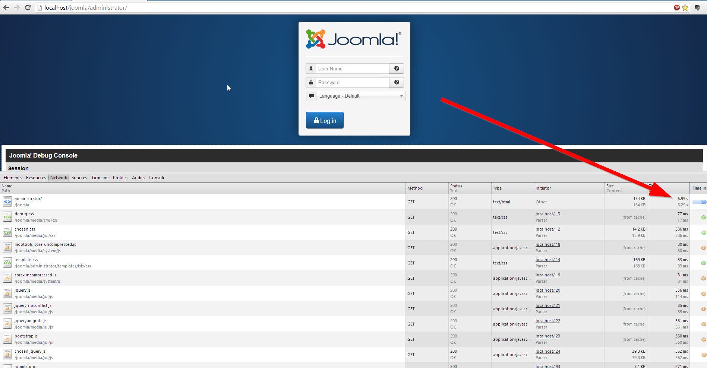Screen dimensions: 707x368
Task: Click the Log in button
Action: tap(325, 120)
